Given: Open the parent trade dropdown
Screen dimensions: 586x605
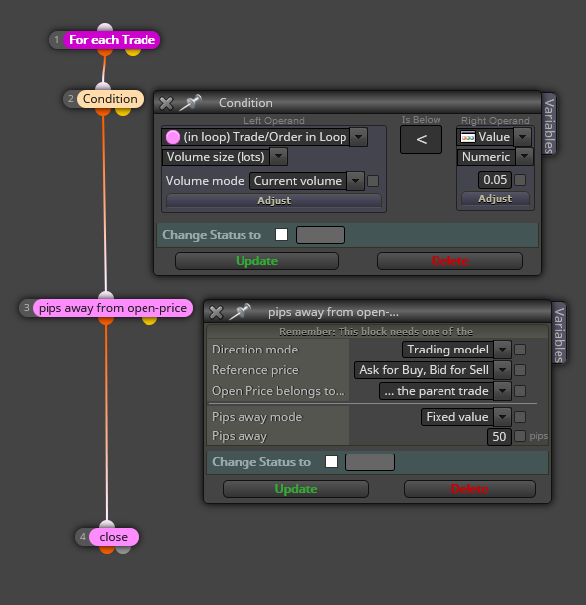Looking at the screenshot, I should (x=502, y=391).
